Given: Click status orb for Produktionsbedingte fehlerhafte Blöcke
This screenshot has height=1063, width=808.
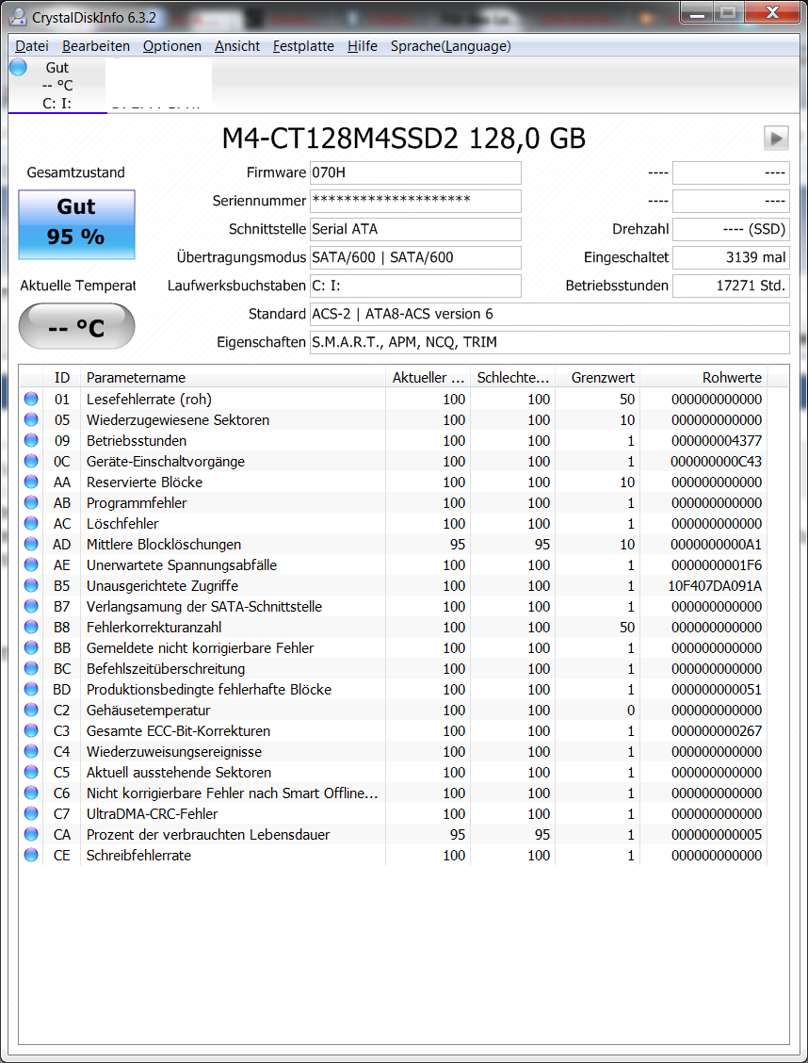Looking at the screenshot, I should pos(30,689).
